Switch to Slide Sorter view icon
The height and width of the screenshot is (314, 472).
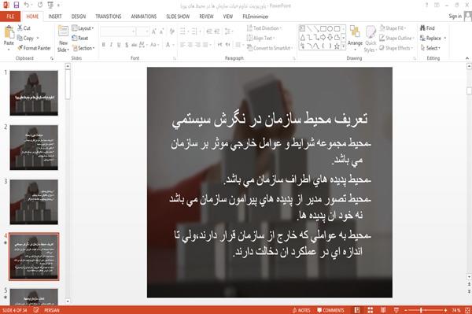coord(371,310)
